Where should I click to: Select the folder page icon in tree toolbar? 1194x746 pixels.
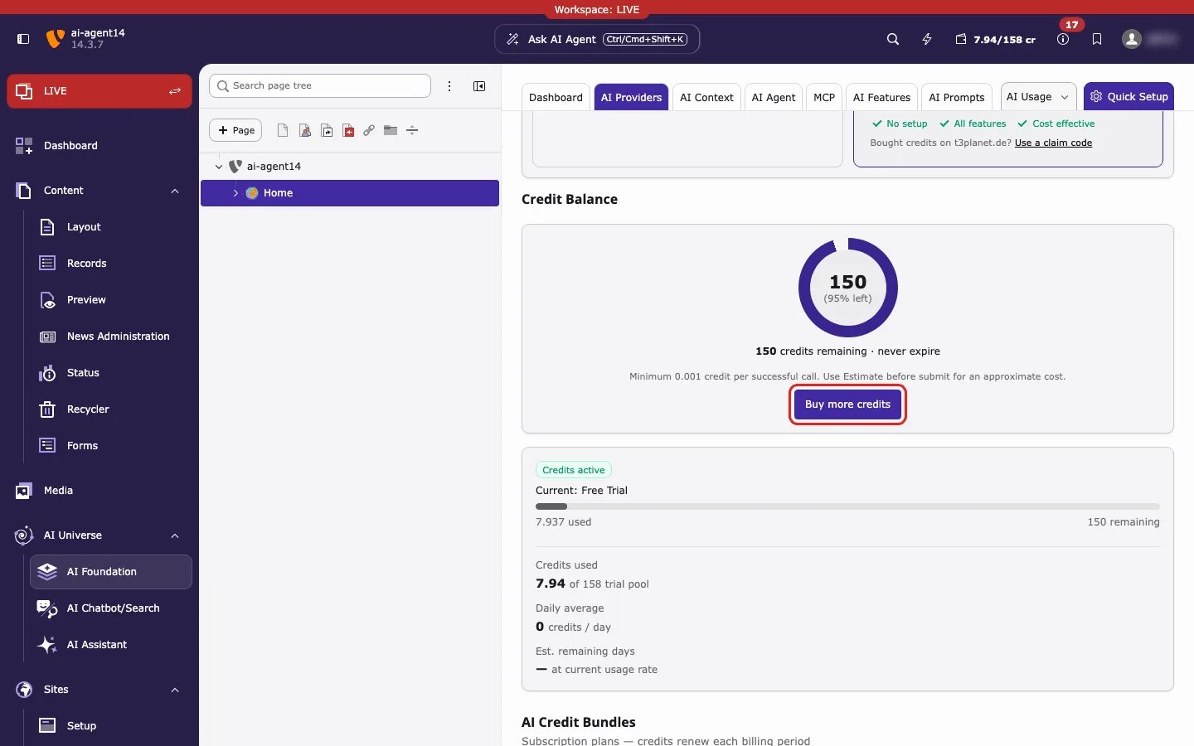click(391, 130)
